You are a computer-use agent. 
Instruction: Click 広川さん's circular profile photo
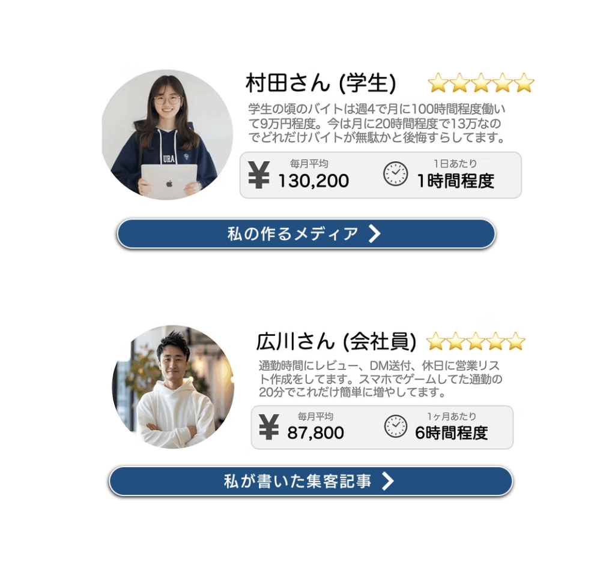173,387
